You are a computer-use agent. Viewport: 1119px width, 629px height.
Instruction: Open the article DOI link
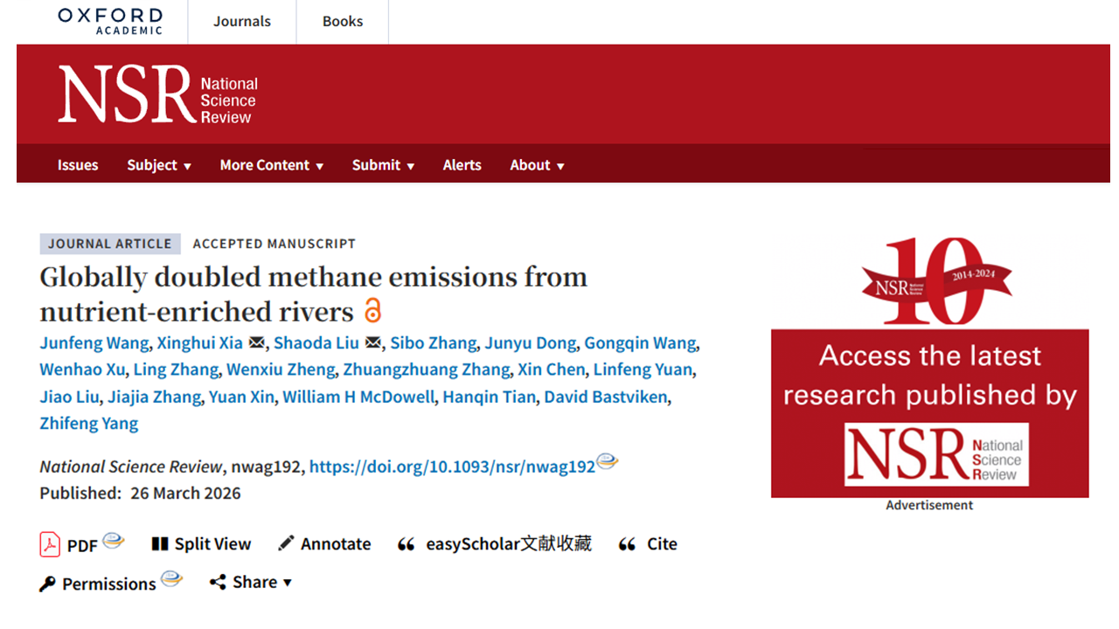pyautogui.click(x=452, y=467)
